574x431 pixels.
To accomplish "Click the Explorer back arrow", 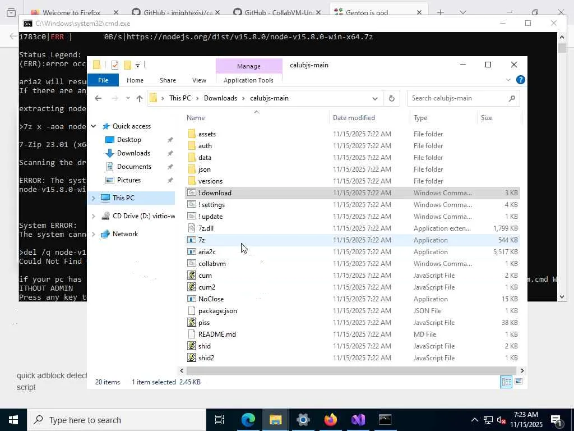I will tap(98, 98).
